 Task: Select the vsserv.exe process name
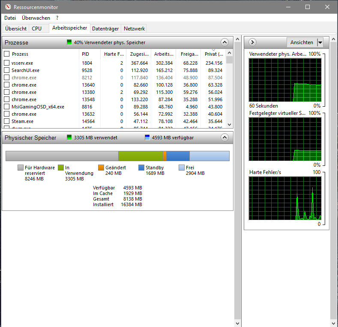[22, 63]
